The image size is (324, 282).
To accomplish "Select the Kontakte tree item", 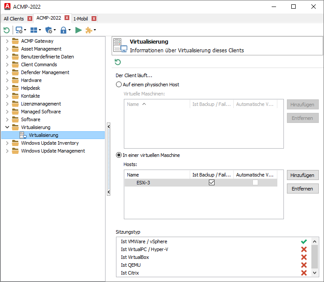I will coord(31,96).
